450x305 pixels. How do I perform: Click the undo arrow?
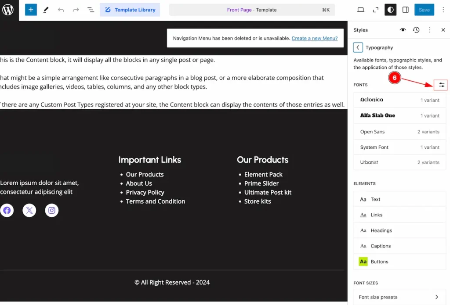click(61, 10)
